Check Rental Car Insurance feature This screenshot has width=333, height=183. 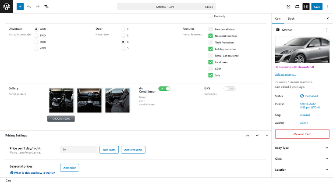(x=210, y=56)
